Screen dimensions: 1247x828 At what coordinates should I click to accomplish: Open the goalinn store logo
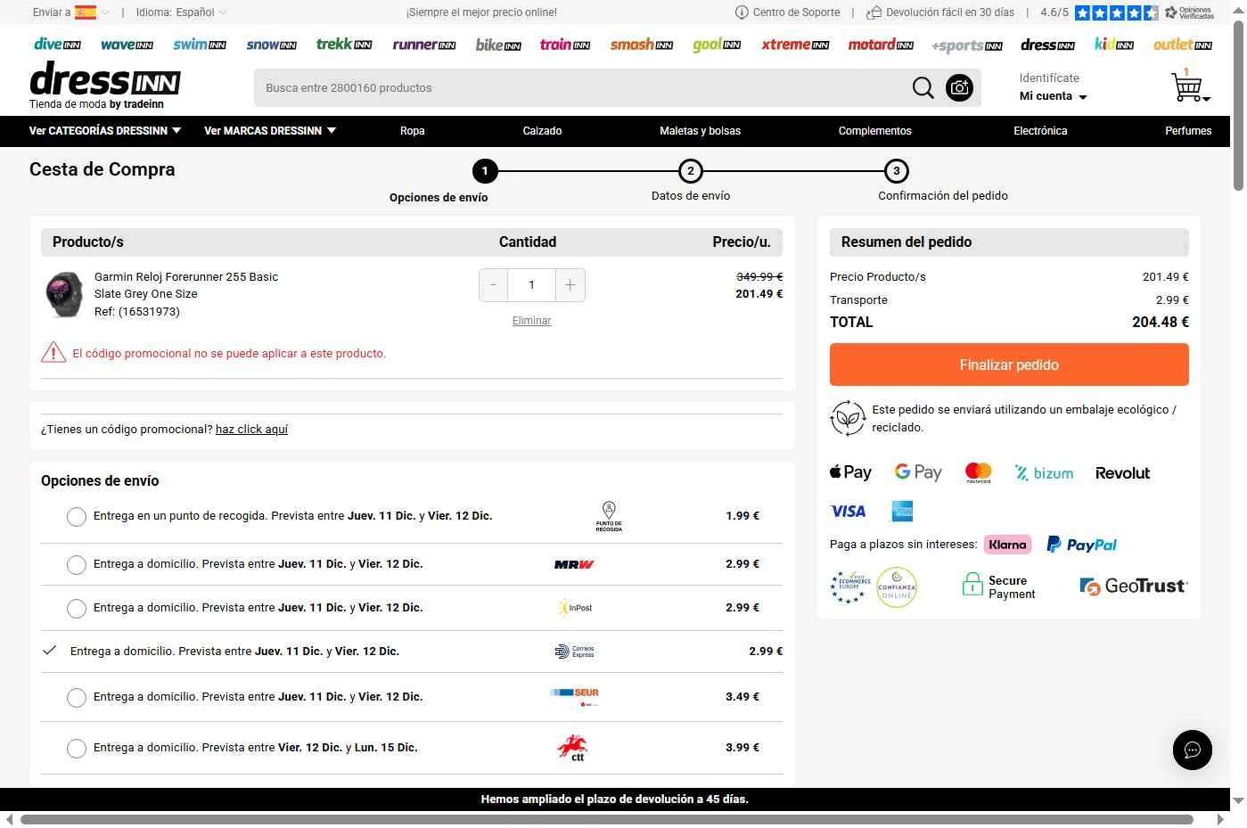point(717,45)
